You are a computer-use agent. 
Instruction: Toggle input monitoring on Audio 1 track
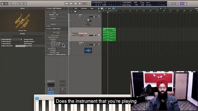(x=87, y=45)
